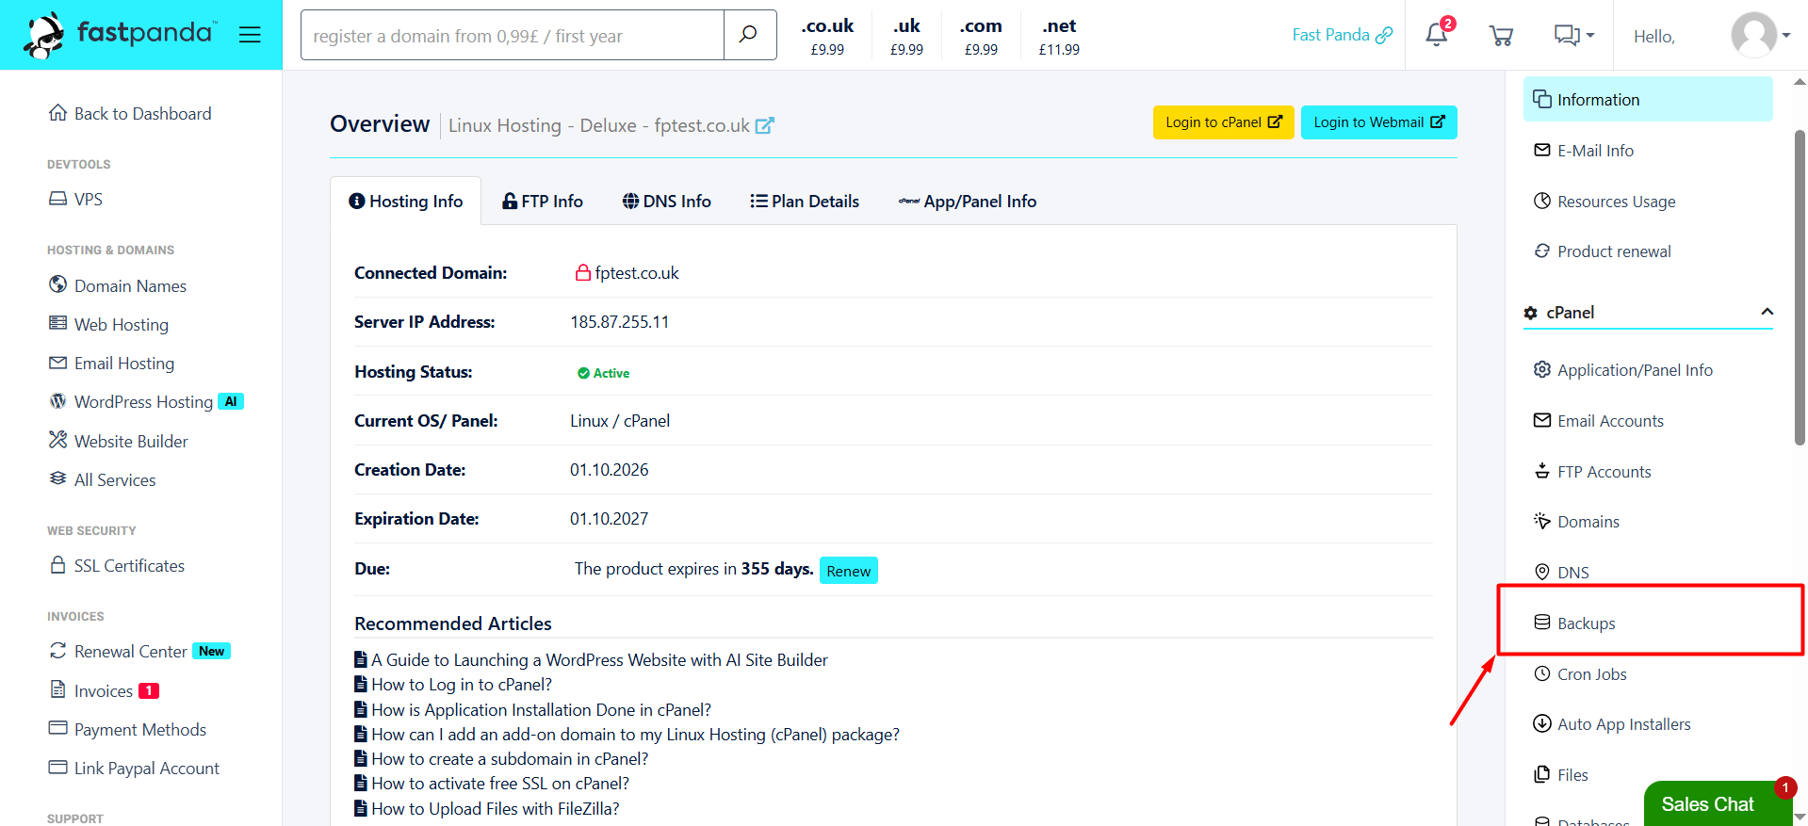Open Auto App Installers
1808x826 pixels.
[1612, 724]
